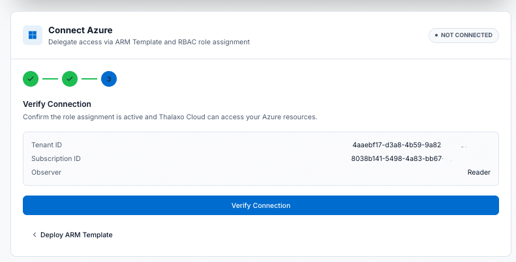The width and height of the screenshot is (516, 262).
Task: Go to the first completed step circle
Action: pos(31,79)
